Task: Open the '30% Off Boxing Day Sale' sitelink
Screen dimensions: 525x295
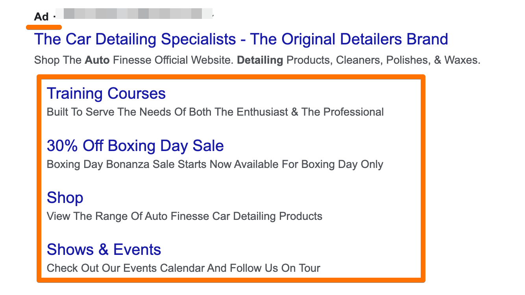Action: click(135, 146)
